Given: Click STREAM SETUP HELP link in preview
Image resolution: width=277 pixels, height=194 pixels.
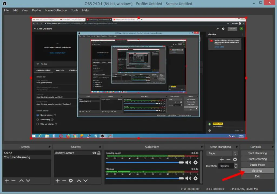Looking at the screenshot, I should coord(57,53).
